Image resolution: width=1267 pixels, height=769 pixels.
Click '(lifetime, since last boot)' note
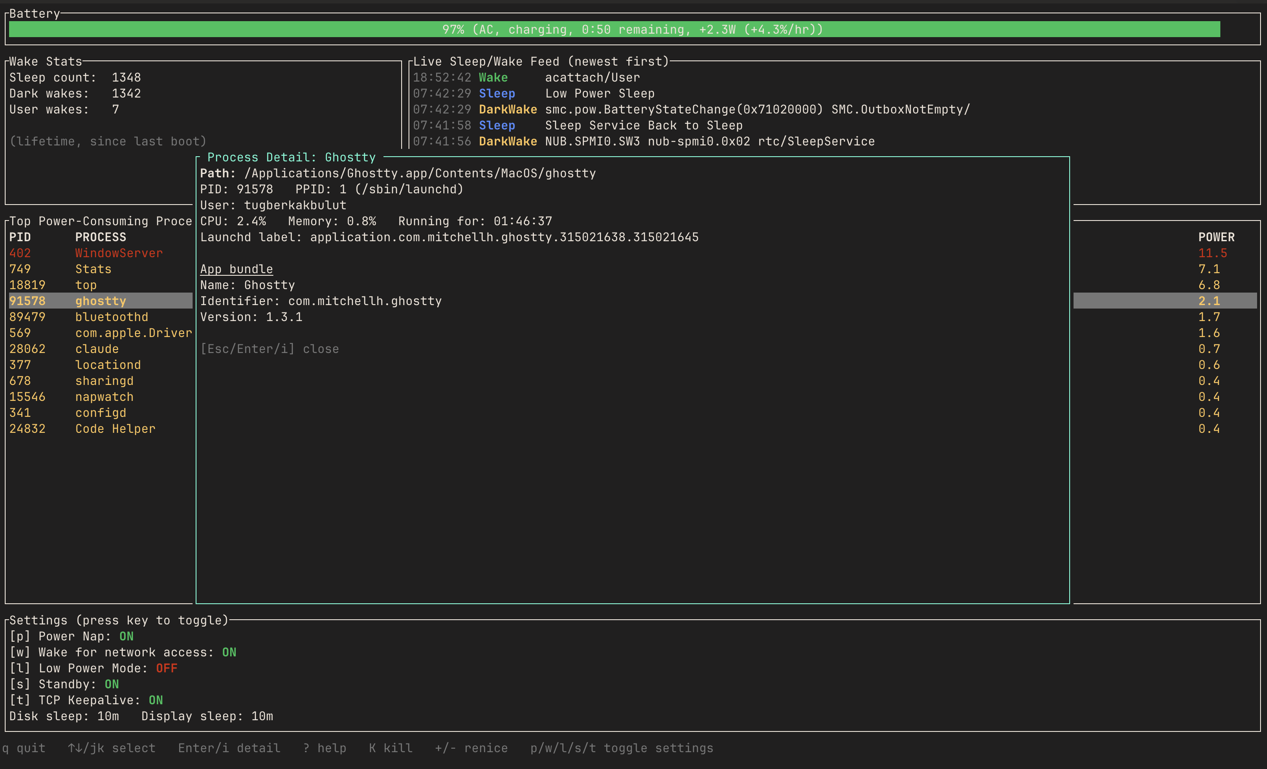click(108, 141)
